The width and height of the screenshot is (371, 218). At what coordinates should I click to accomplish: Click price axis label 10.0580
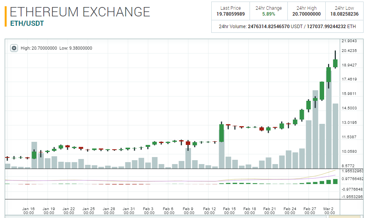pyautogui.click(x=349, y=152)
